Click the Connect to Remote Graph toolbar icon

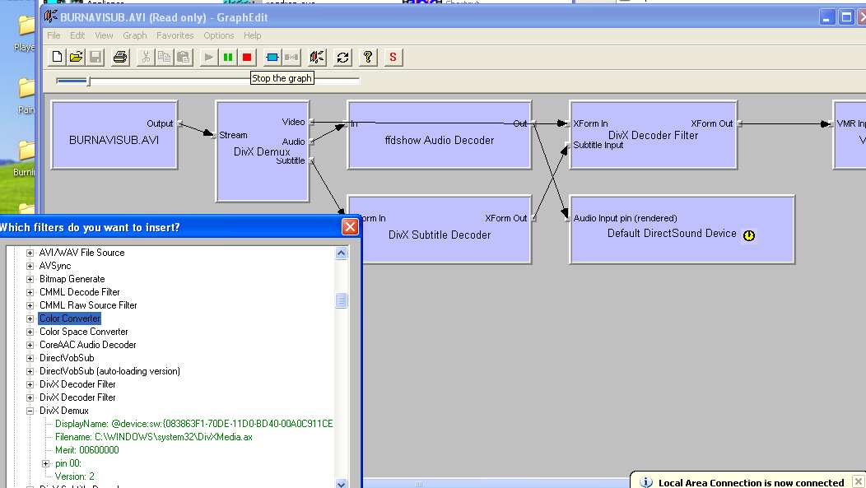click(318, 57)
